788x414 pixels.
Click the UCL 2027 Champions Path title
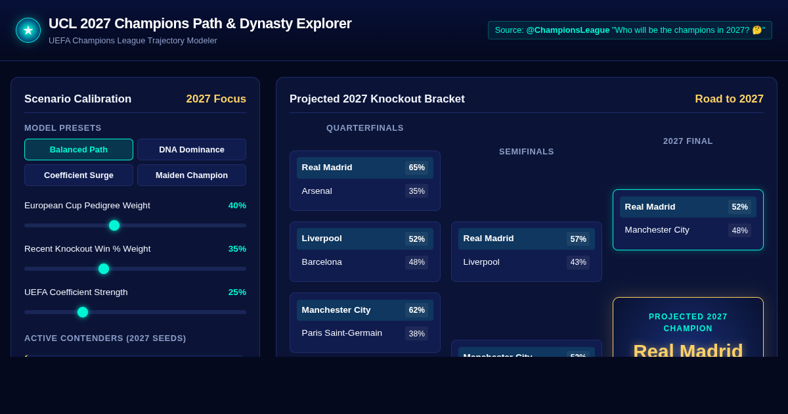[x=200, y=24]
